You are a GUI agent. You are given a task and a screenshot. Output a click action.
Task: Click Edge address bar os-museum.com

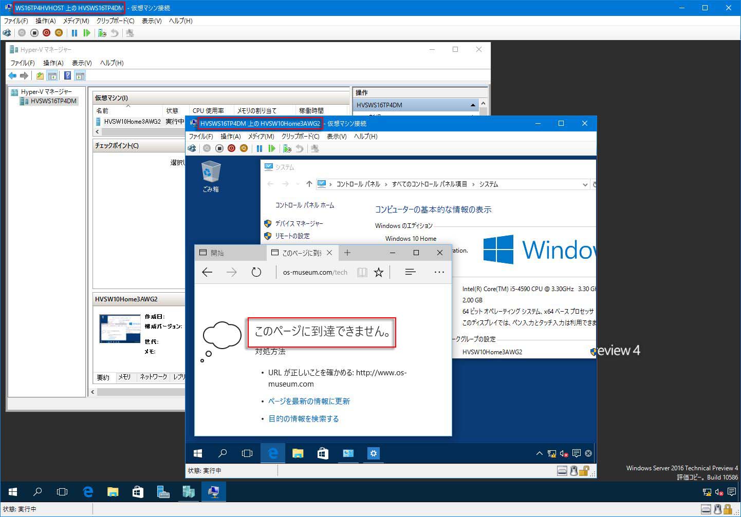click(x=315, y=273)
